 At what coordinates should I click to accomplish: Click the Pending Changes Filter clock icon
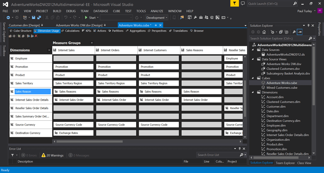[x=272, y=32]
